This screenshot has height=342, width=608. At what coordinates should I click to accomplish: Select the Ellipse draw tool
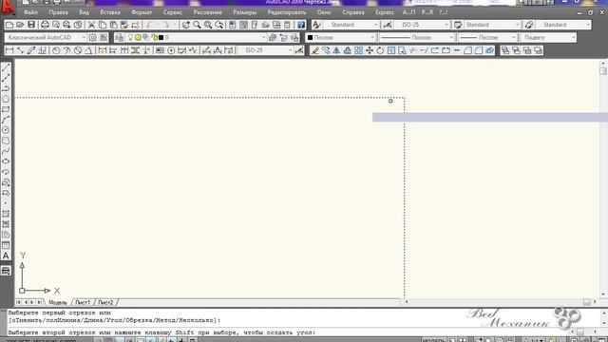point(6,161)
